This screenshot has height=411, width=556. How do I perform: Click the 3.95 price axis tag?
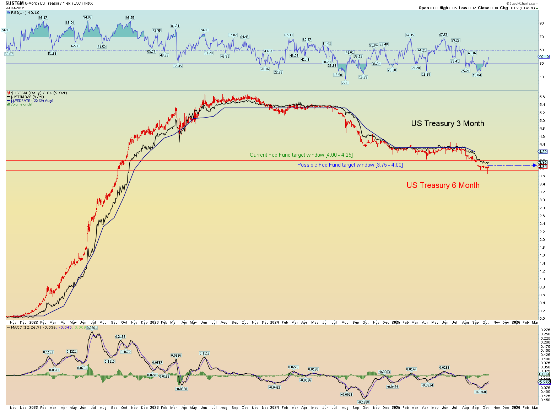pos(543,162)
